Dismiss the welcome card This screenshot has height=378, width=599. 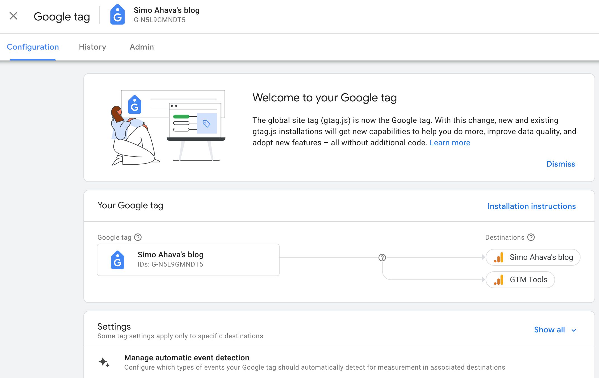[x=561, y=164]
